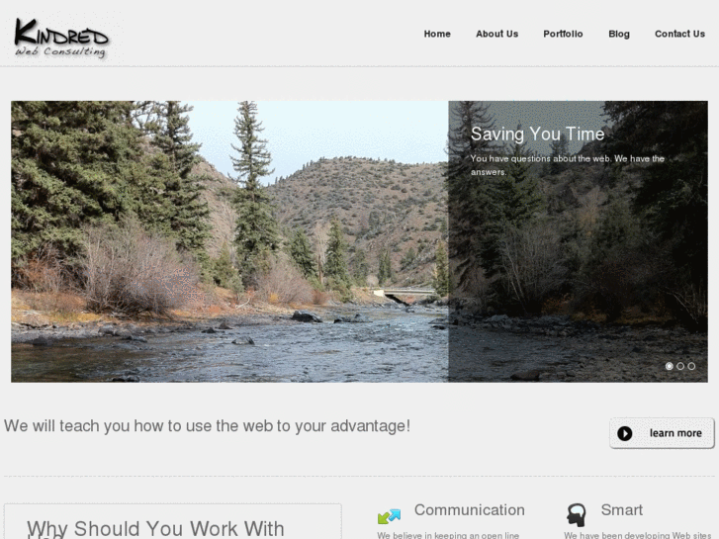Viewport: 719px width, 539px height.
Task: Click the Kindred Web Consulting logo
Action: pos(62,39)
